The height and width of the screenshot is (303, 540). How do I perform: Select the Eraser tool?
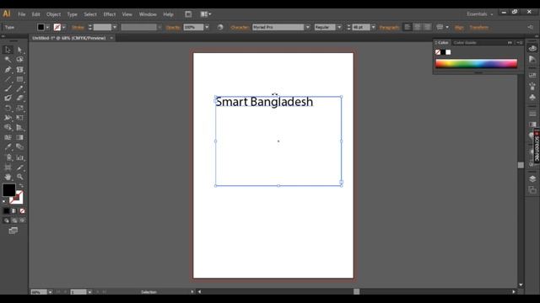[19, 98]
